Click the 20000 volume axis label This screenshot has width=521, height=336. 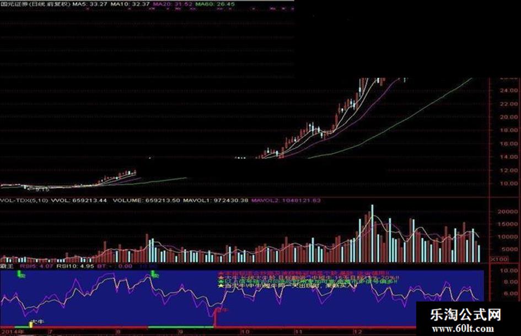507,211
